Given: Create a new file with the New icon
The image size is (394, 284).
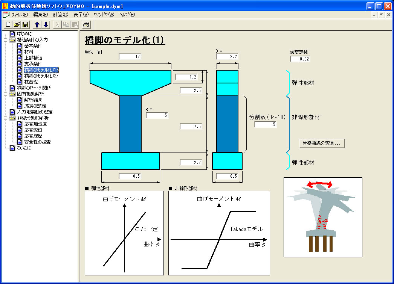Looking at the screenshot, I should pyautogui.click(x=9, y=24).
